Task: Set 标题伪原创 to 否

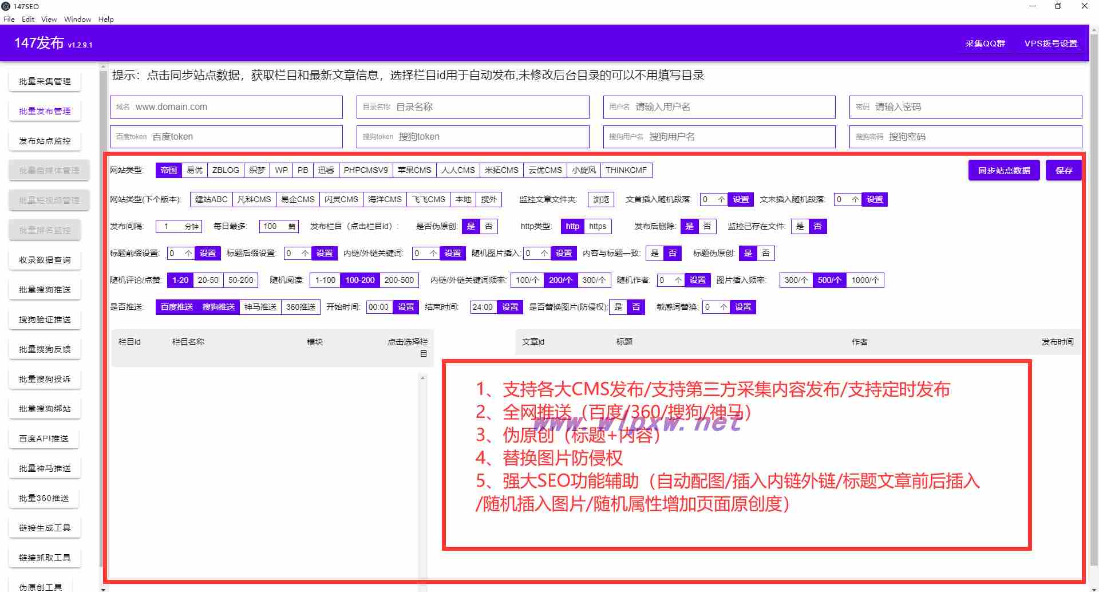Action: coord(766,253)
